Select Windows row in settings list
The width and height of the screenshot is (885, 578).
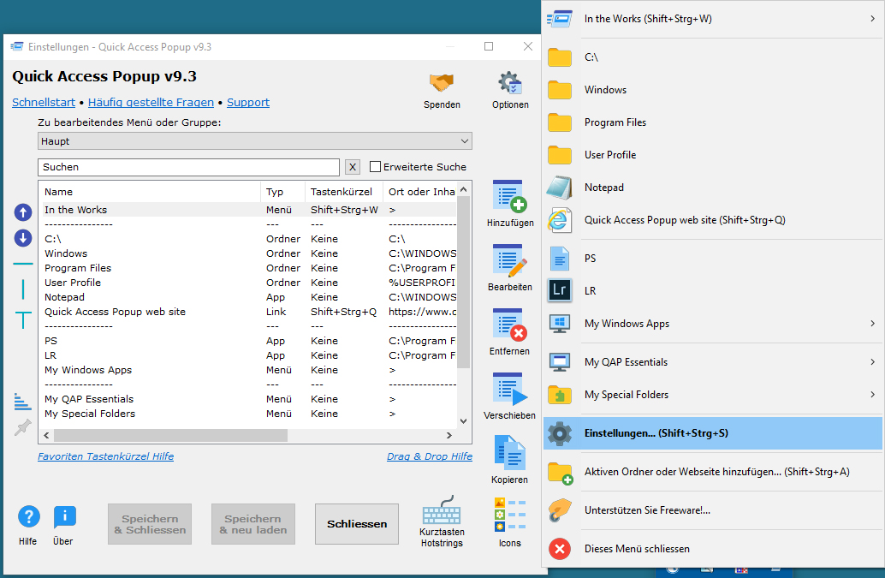pos(249,253)
